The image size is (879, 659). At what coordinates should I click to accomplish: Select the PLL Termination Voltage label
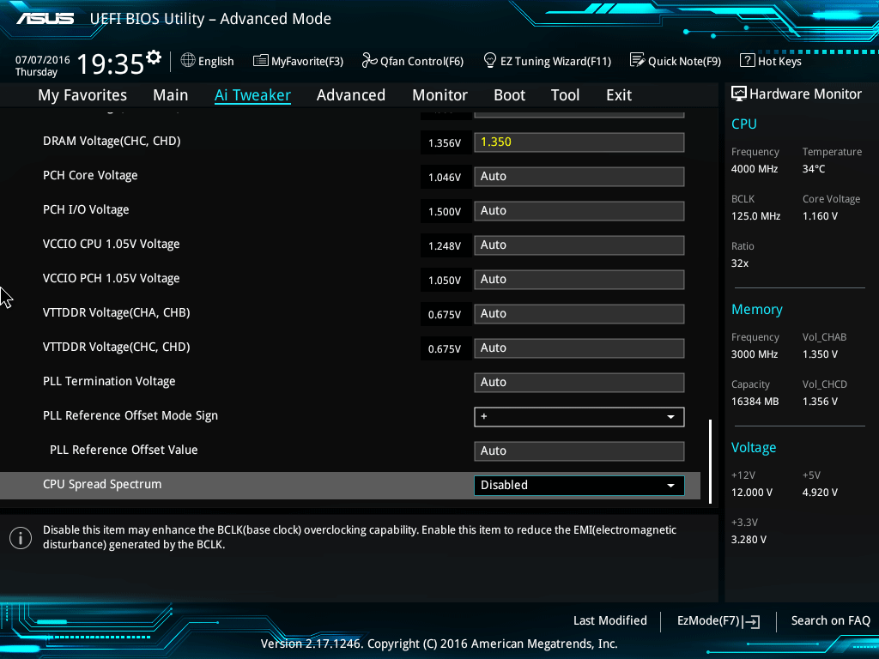point(109,382)
